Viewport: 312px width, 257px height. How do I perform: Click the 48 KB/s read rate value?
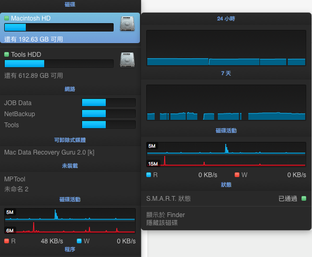tap(52, 241)
